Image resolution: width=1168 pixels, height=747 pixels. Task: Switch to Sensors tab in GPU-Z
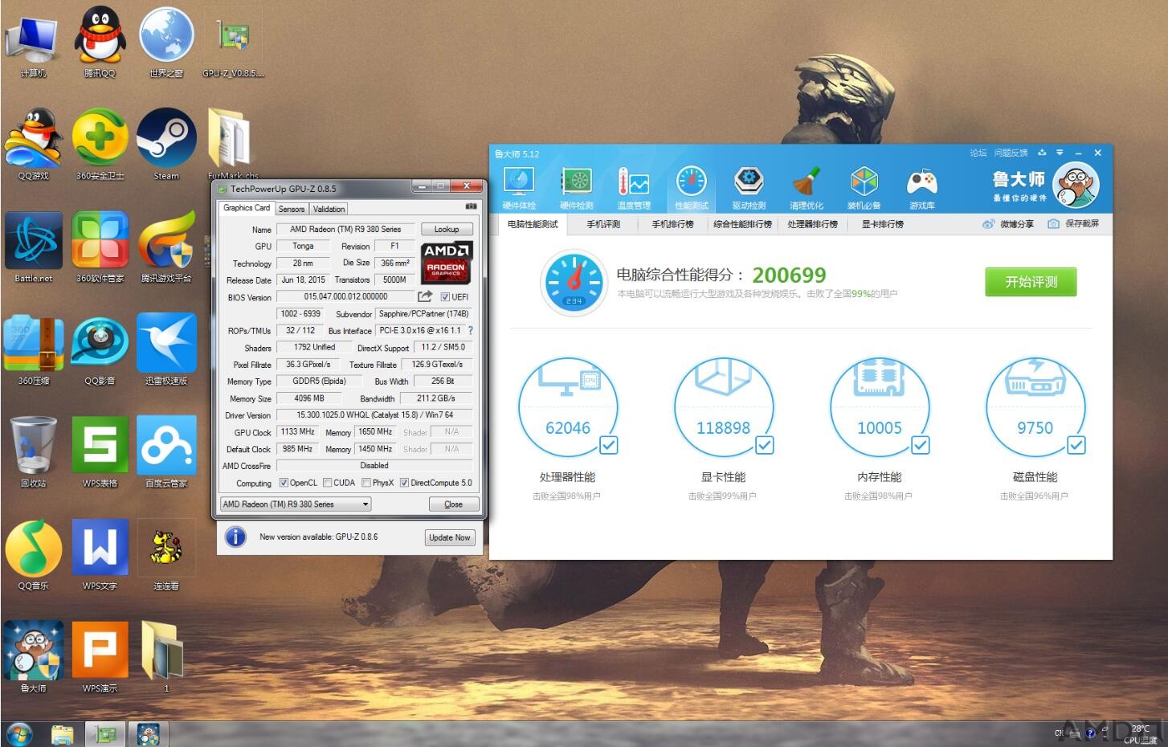point(292,209)
